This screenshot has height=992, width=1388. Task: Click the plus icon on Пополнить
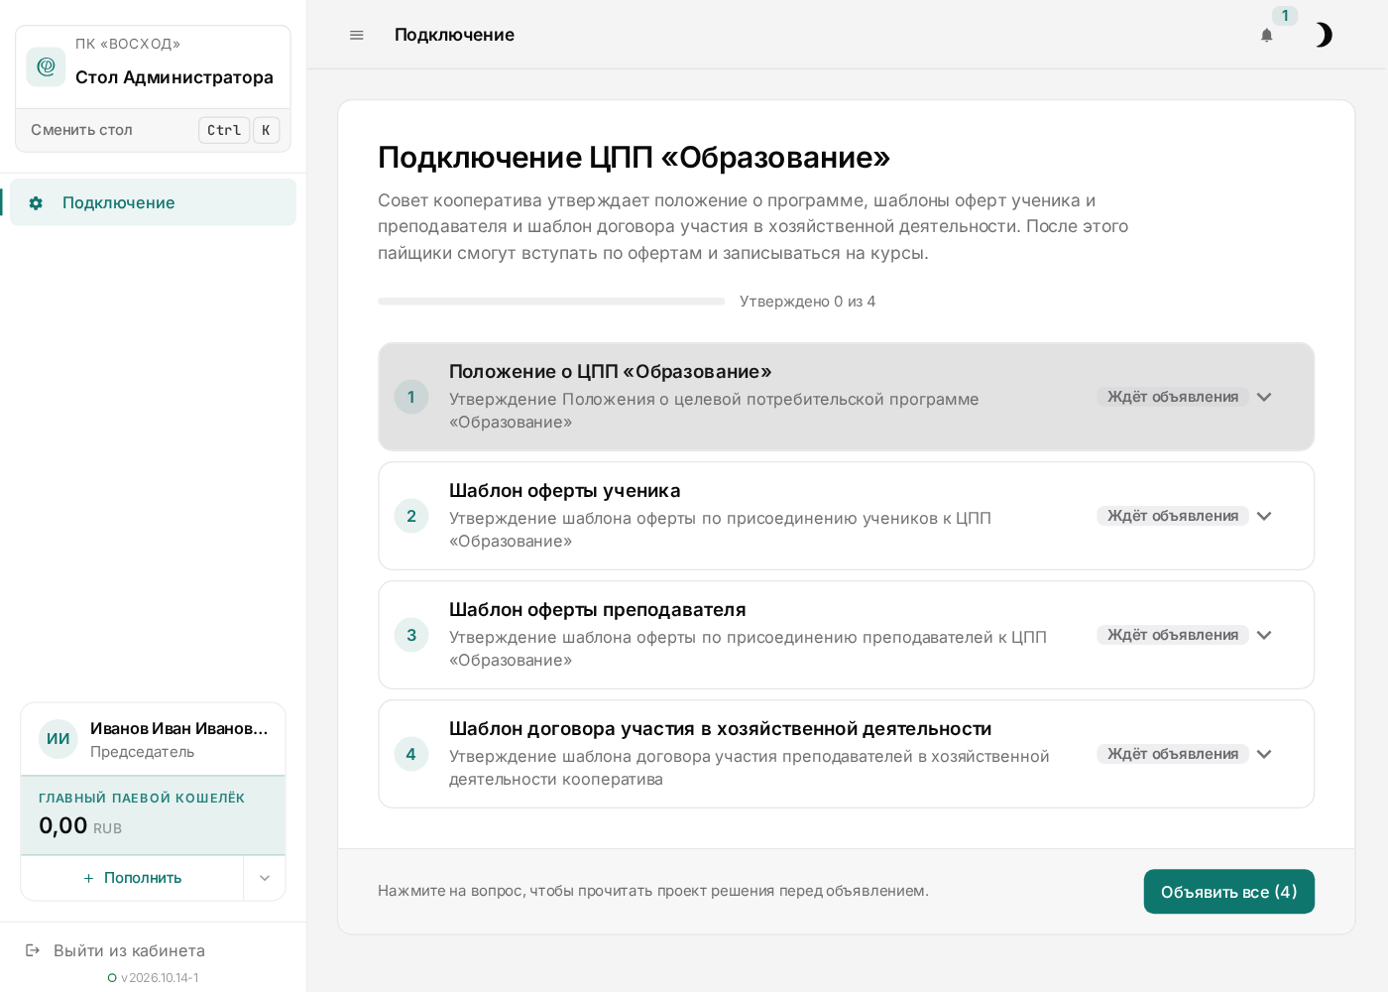(88, 878)
